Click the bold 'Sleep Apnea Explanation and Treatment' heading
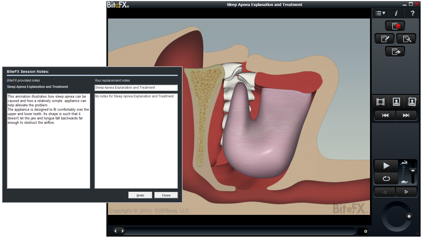This screenshot has height=238, width=422. click(x=38, y=87)
